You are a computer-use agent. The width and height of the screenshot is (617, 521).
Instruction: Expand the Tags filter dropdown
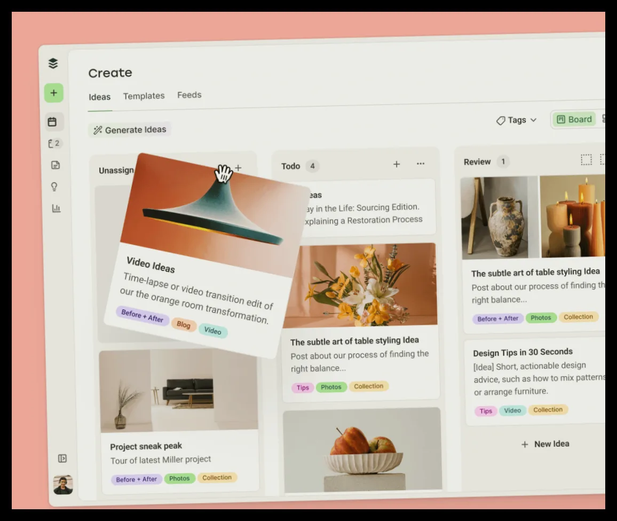tap(516, 120)
